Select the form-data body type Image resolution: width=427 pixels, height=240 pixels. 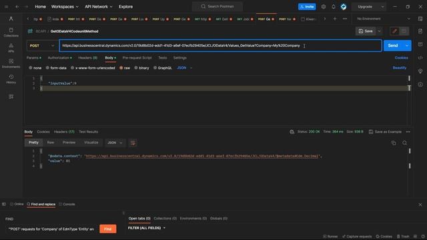pyautogui.click(x=56, y=68)
